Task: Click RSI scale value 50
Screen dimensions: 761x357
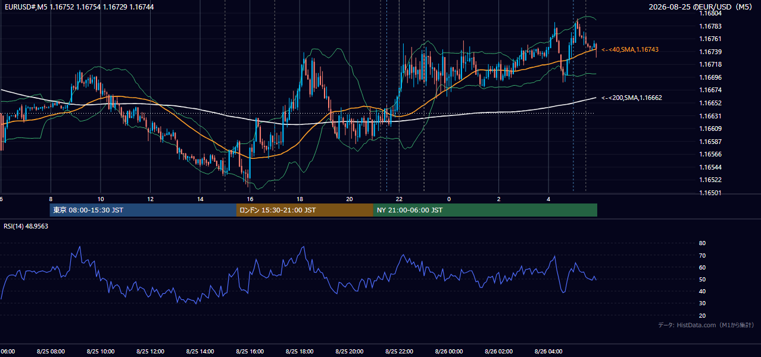Action: (703, 279)
